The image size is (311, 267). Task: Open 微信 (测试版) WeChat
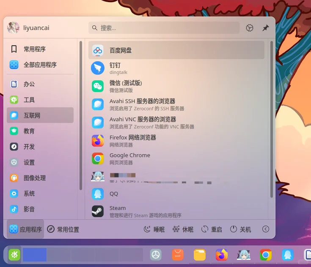coord(176,86)
